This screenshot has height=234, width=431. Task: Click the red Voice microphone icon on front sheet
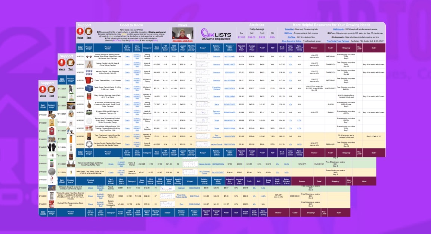(80, 32)
